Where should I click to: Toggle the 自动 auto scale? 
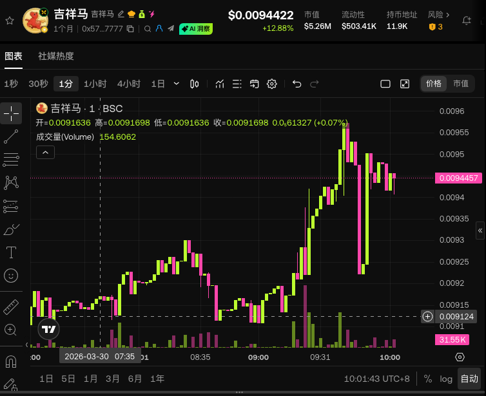tap(469, 379)
